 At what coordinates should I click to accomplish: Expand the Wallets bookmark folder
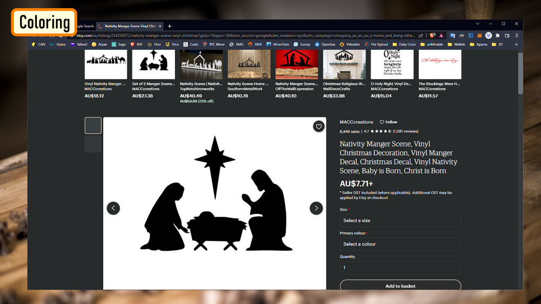click(456, 45)
